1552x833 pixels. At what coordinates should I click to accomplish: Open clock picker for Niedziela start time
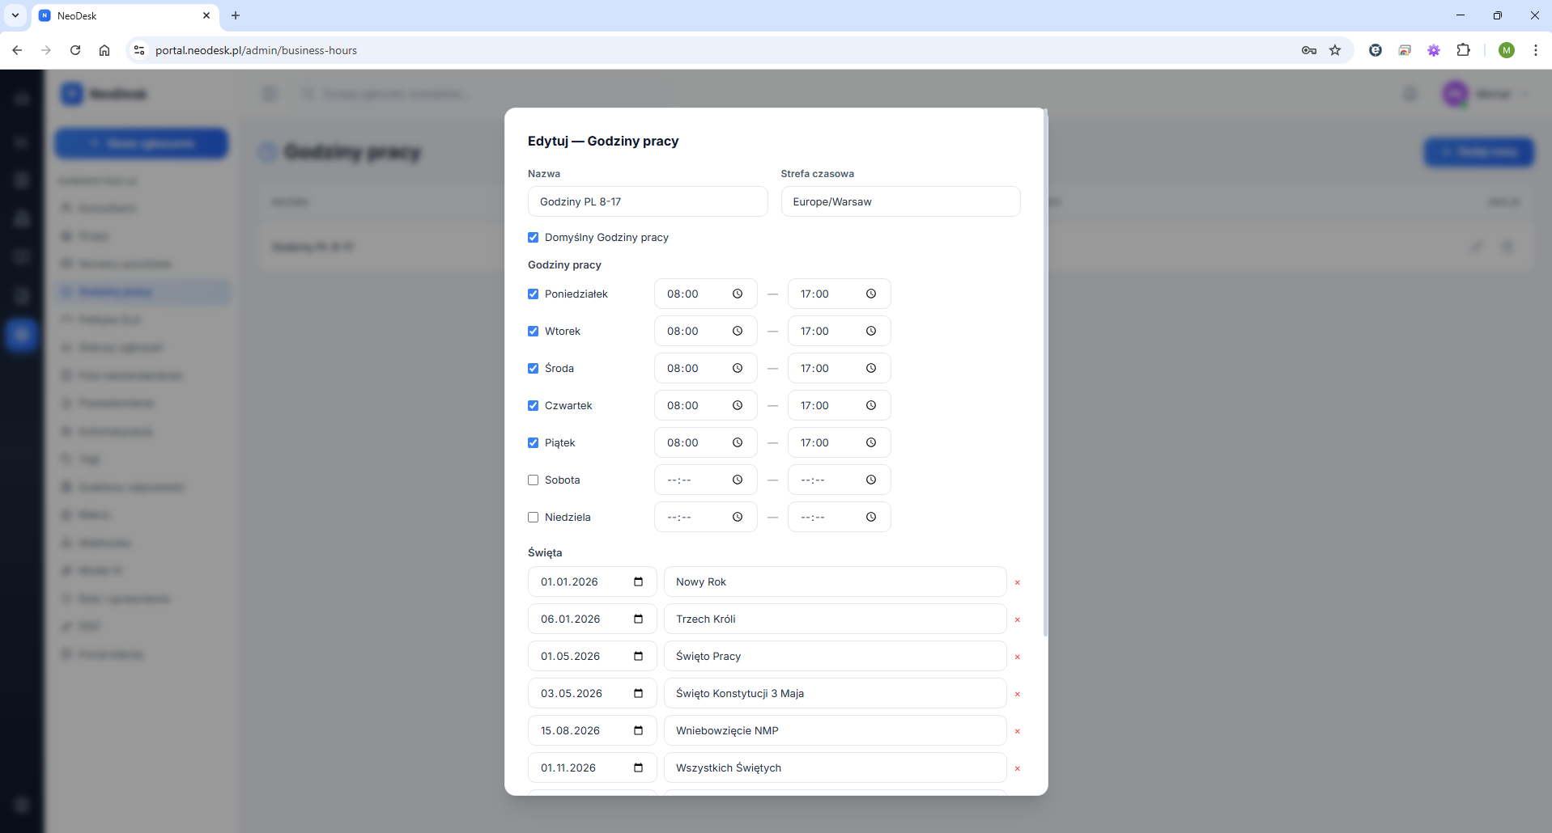738,517
